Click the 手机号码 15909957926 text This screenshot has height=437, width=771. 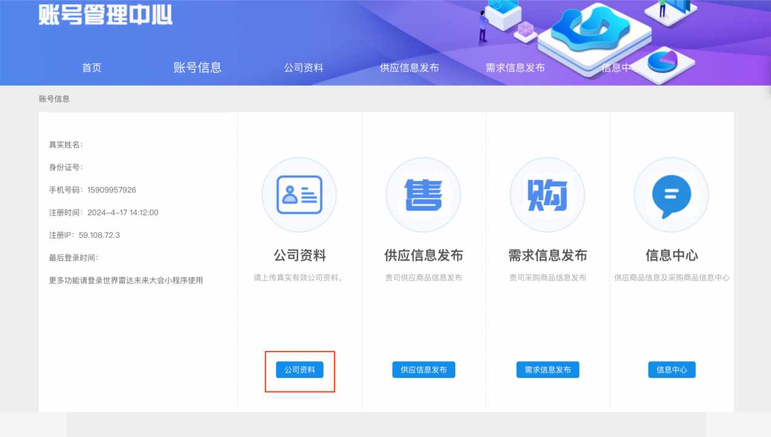[93, 190]
